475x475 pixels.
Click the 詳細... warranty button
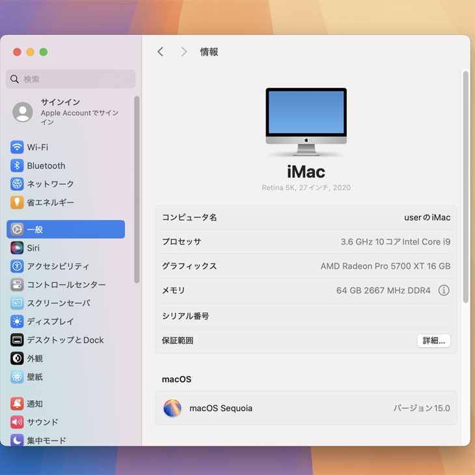tap(433, 340)
